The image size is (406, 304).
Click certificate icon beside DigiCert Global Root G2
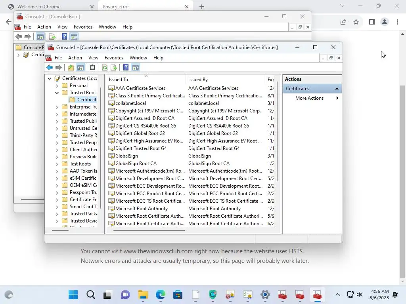tap(111, 133)
